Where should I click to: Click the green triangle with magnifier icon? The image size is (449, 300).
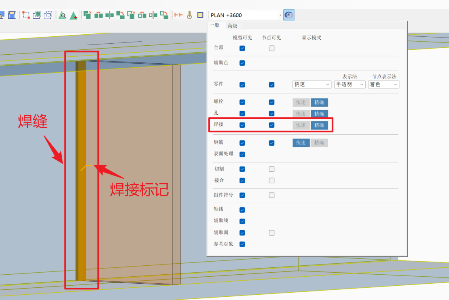[x=63, y=15]
